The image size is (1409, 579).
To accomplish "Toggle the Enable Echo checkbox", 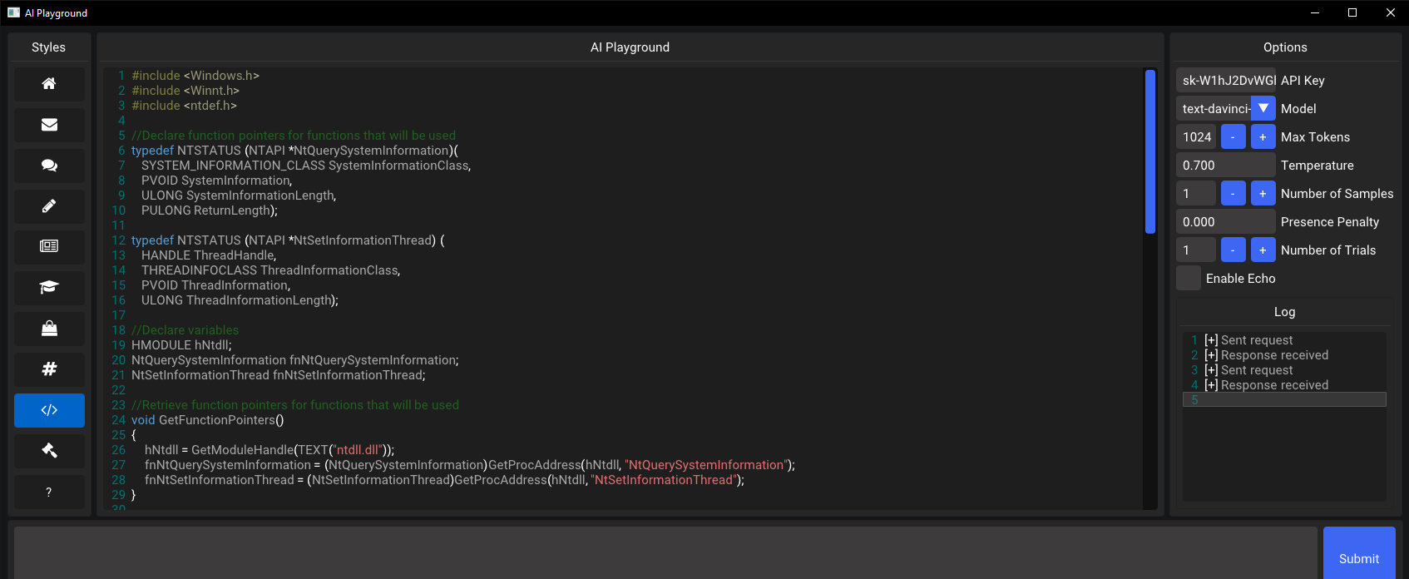I will point(1189,278).
